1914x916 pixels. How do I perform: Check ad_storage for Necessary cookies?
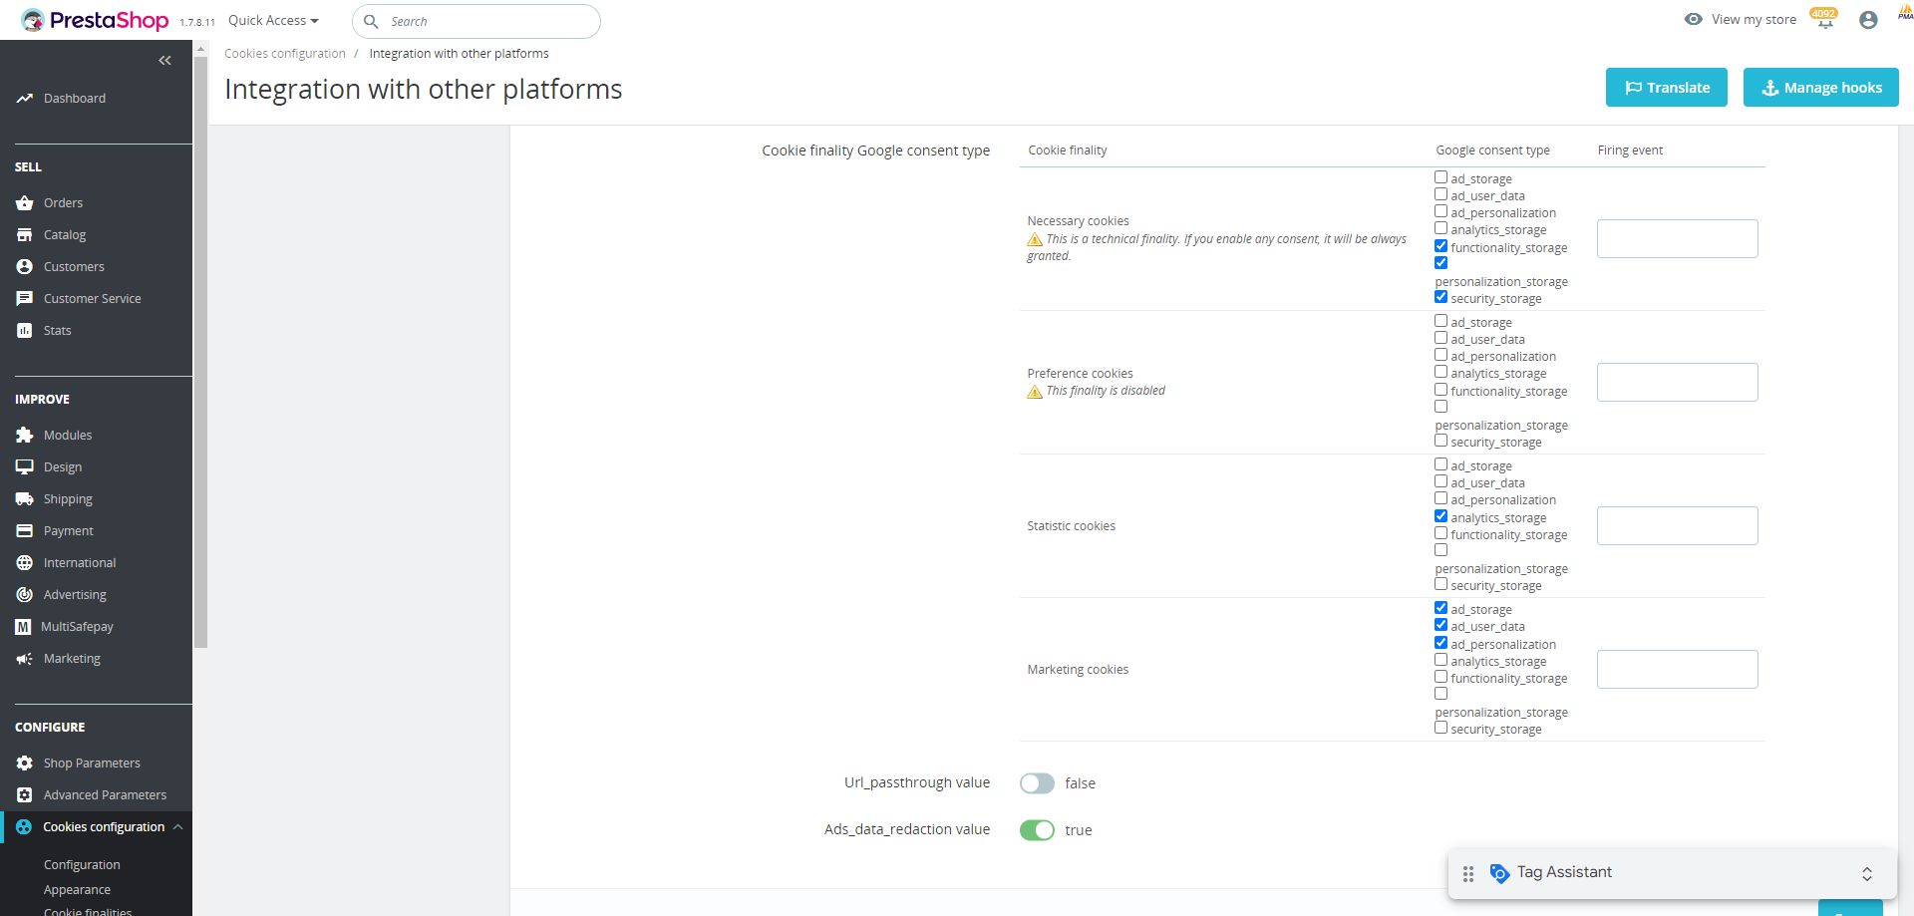point(1440,177)
